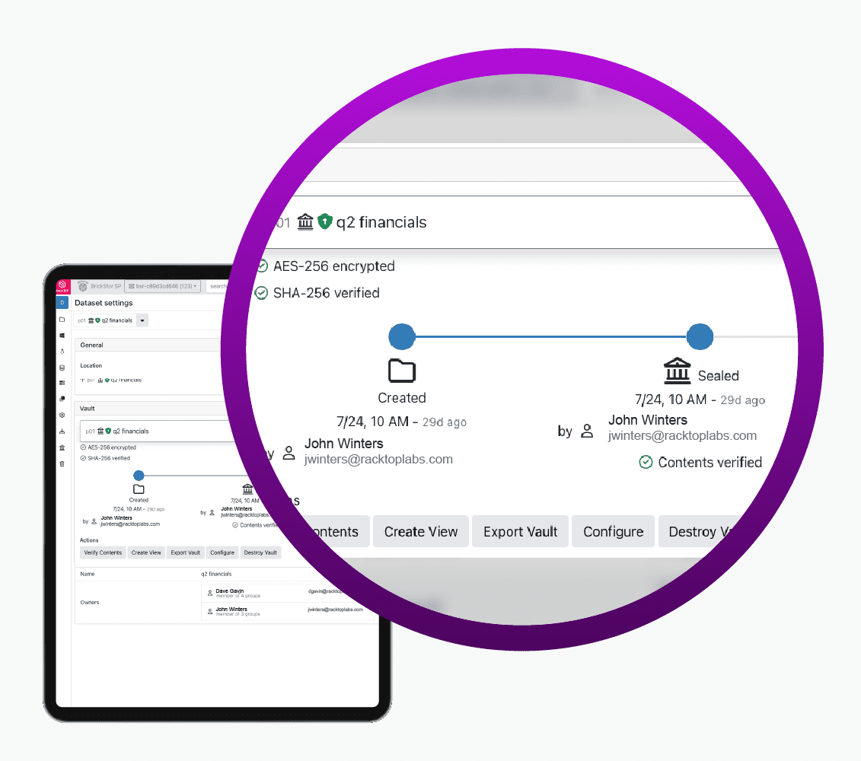The image size is (861, 761).
Task: Click the Created timeline dot on the tablet
Action: [x=139, y=476]
